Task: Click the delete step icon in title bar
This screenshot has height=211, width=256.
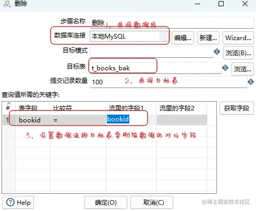Action: [7, 4]
